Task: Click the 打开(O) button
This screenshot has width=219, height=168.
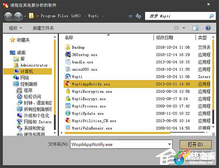Action: click(x=195, y=144)
